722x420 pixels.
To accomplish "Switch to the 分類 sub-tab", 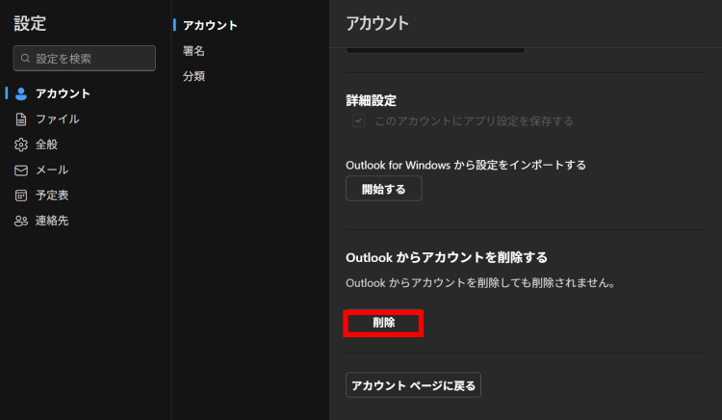I will pos(193,76).
